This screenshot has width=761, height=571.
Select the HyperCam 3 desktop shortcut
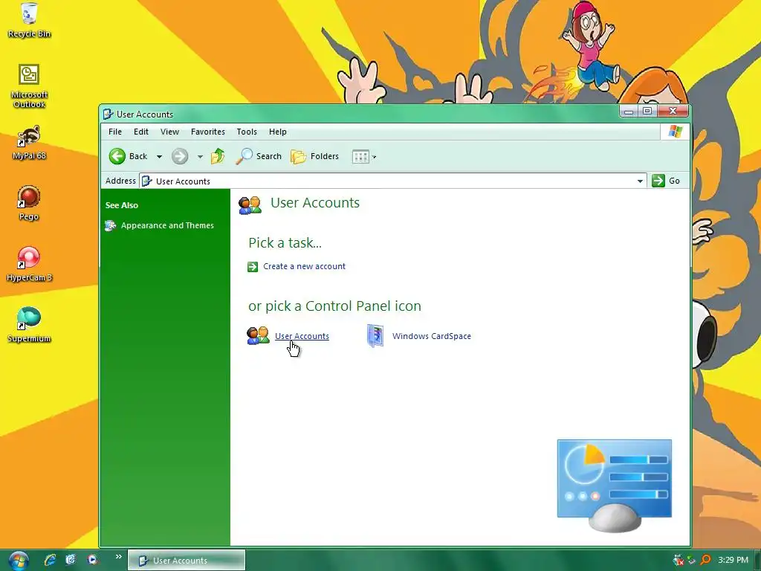[x=29, y=265]
